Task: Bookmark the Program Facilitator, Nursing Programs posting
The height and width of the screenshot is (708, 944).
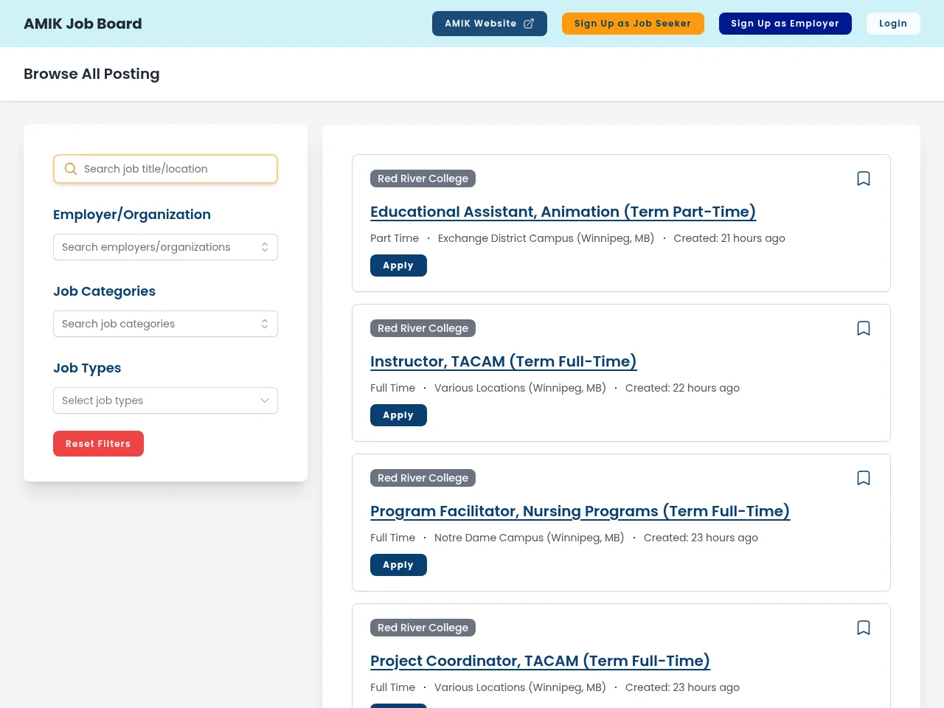Action: click(x=864, y=478)
